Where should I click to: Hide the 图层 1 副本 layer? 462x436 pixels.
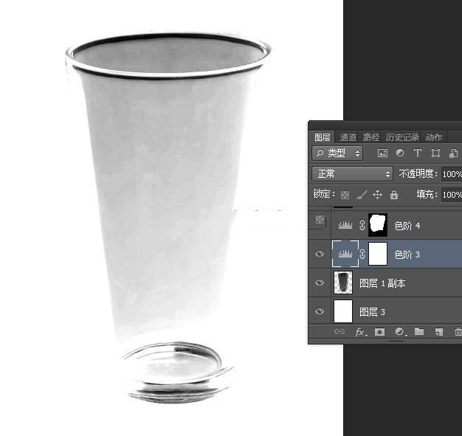[320, 283]
